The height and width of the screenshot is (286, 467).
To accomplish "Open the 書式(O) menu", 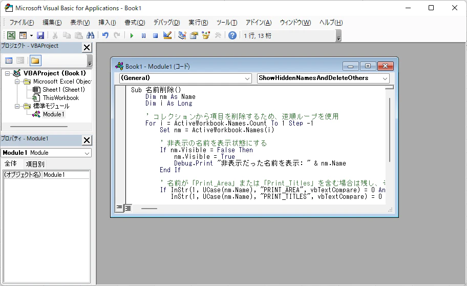I will pyautogui.click(x=135, y=23).
